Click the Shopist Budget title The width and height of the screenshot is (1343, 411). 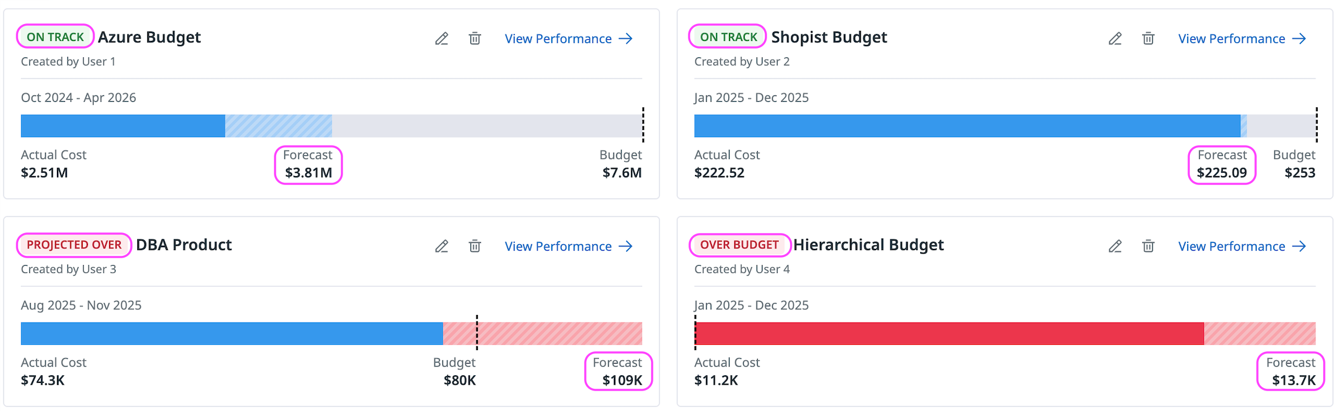[829, 37]
